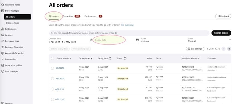
Task: Tick the select-all orders checkbox
Action: (x=52, y=58)
